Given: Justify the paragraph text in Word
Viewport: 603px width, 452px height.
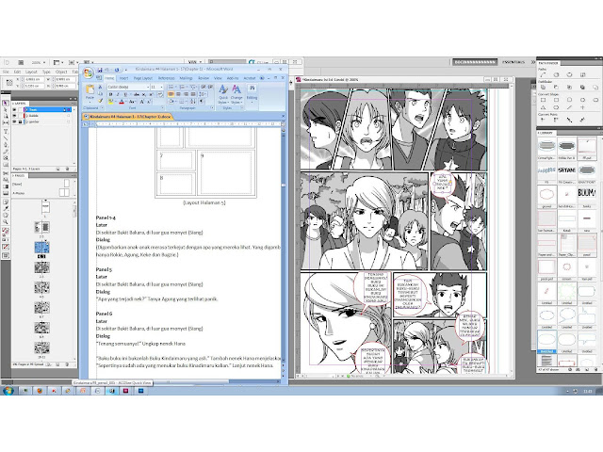Looking at the screenshot, I should point(193,94).
